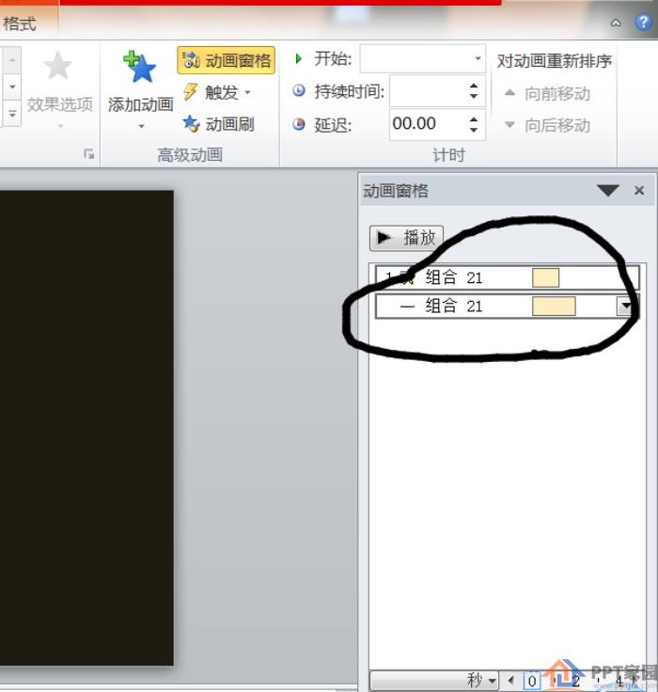Viewport: 658px width, 692px height.
Task: Click the Delay field showing 00.00
Action: (427, 124)
